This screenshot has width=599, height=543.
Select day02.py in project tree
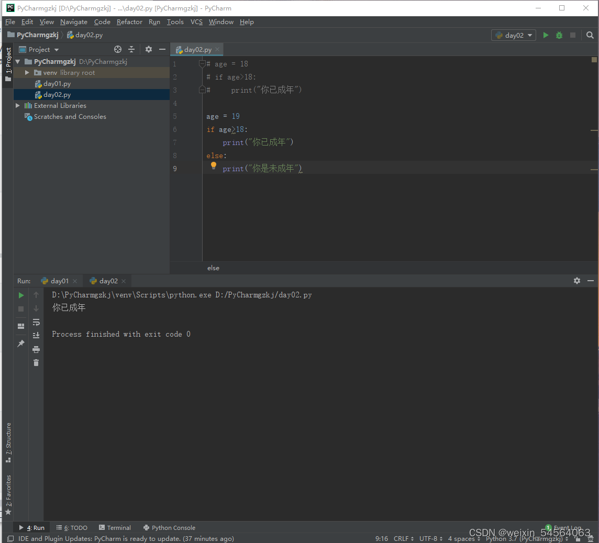57,94
